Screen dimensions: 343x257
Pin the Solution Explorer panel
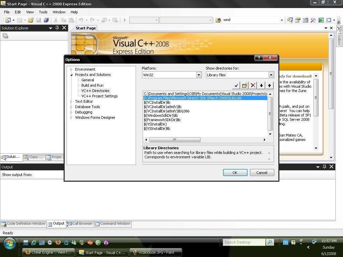[57, 28]
